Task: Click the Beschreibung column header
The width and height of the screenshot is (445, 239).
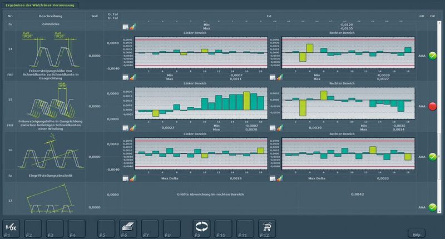Action: (51, 16)
